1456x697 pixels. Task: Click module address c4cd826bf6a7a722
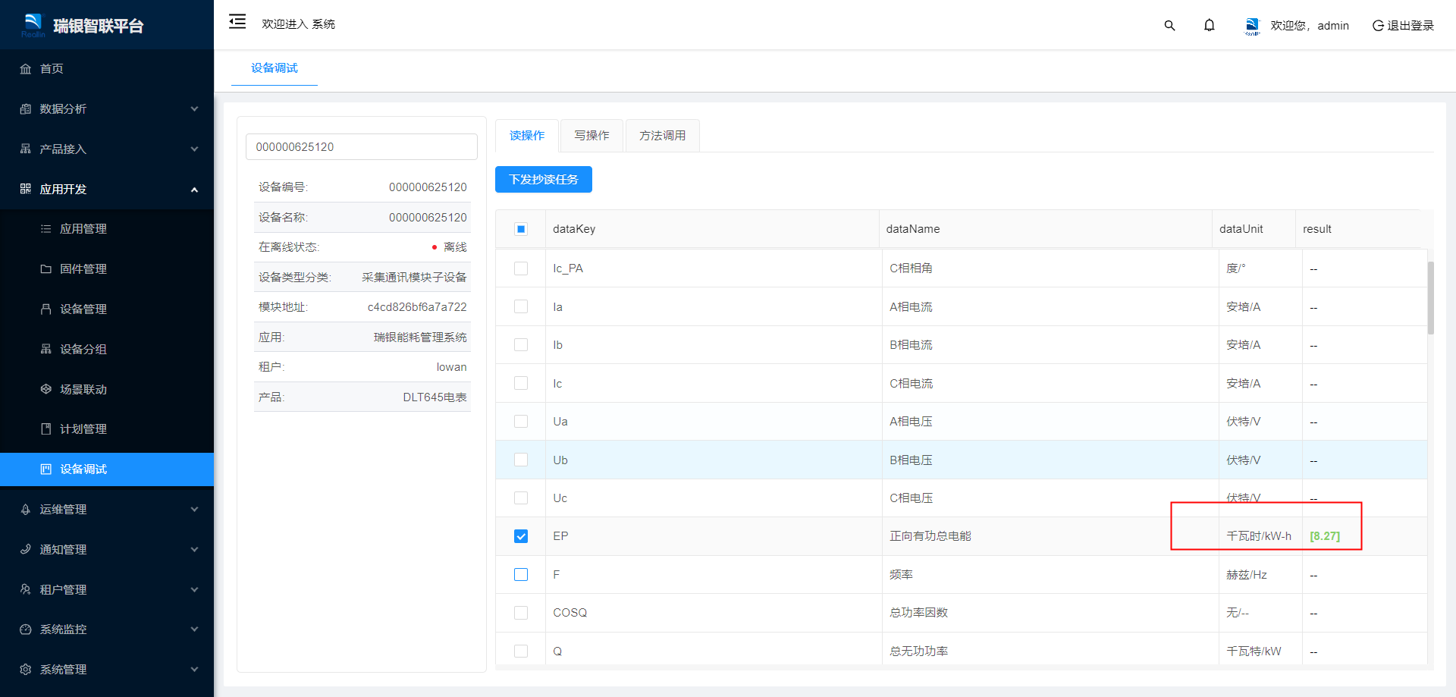pos(417,307)
